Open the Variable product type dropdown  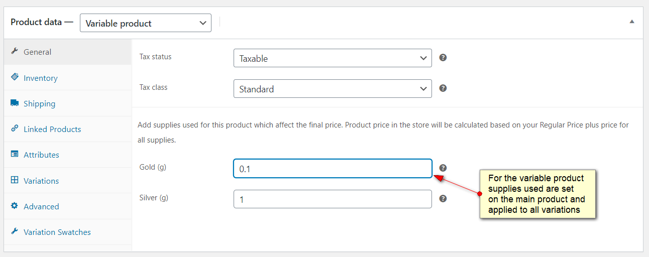pos(146,23)
